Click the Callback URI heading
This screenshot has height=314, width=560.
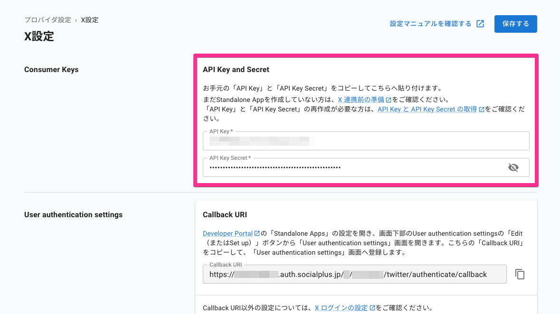[225, 215]
